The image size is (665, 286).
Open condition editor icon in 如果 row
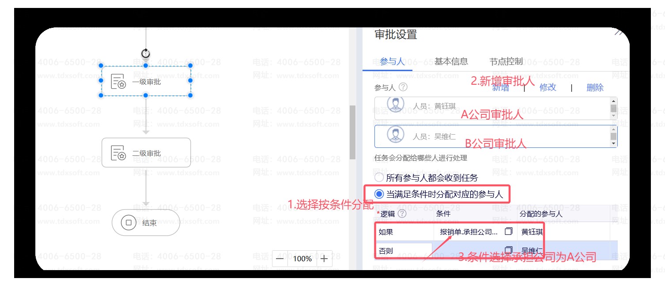click(509, 231)
